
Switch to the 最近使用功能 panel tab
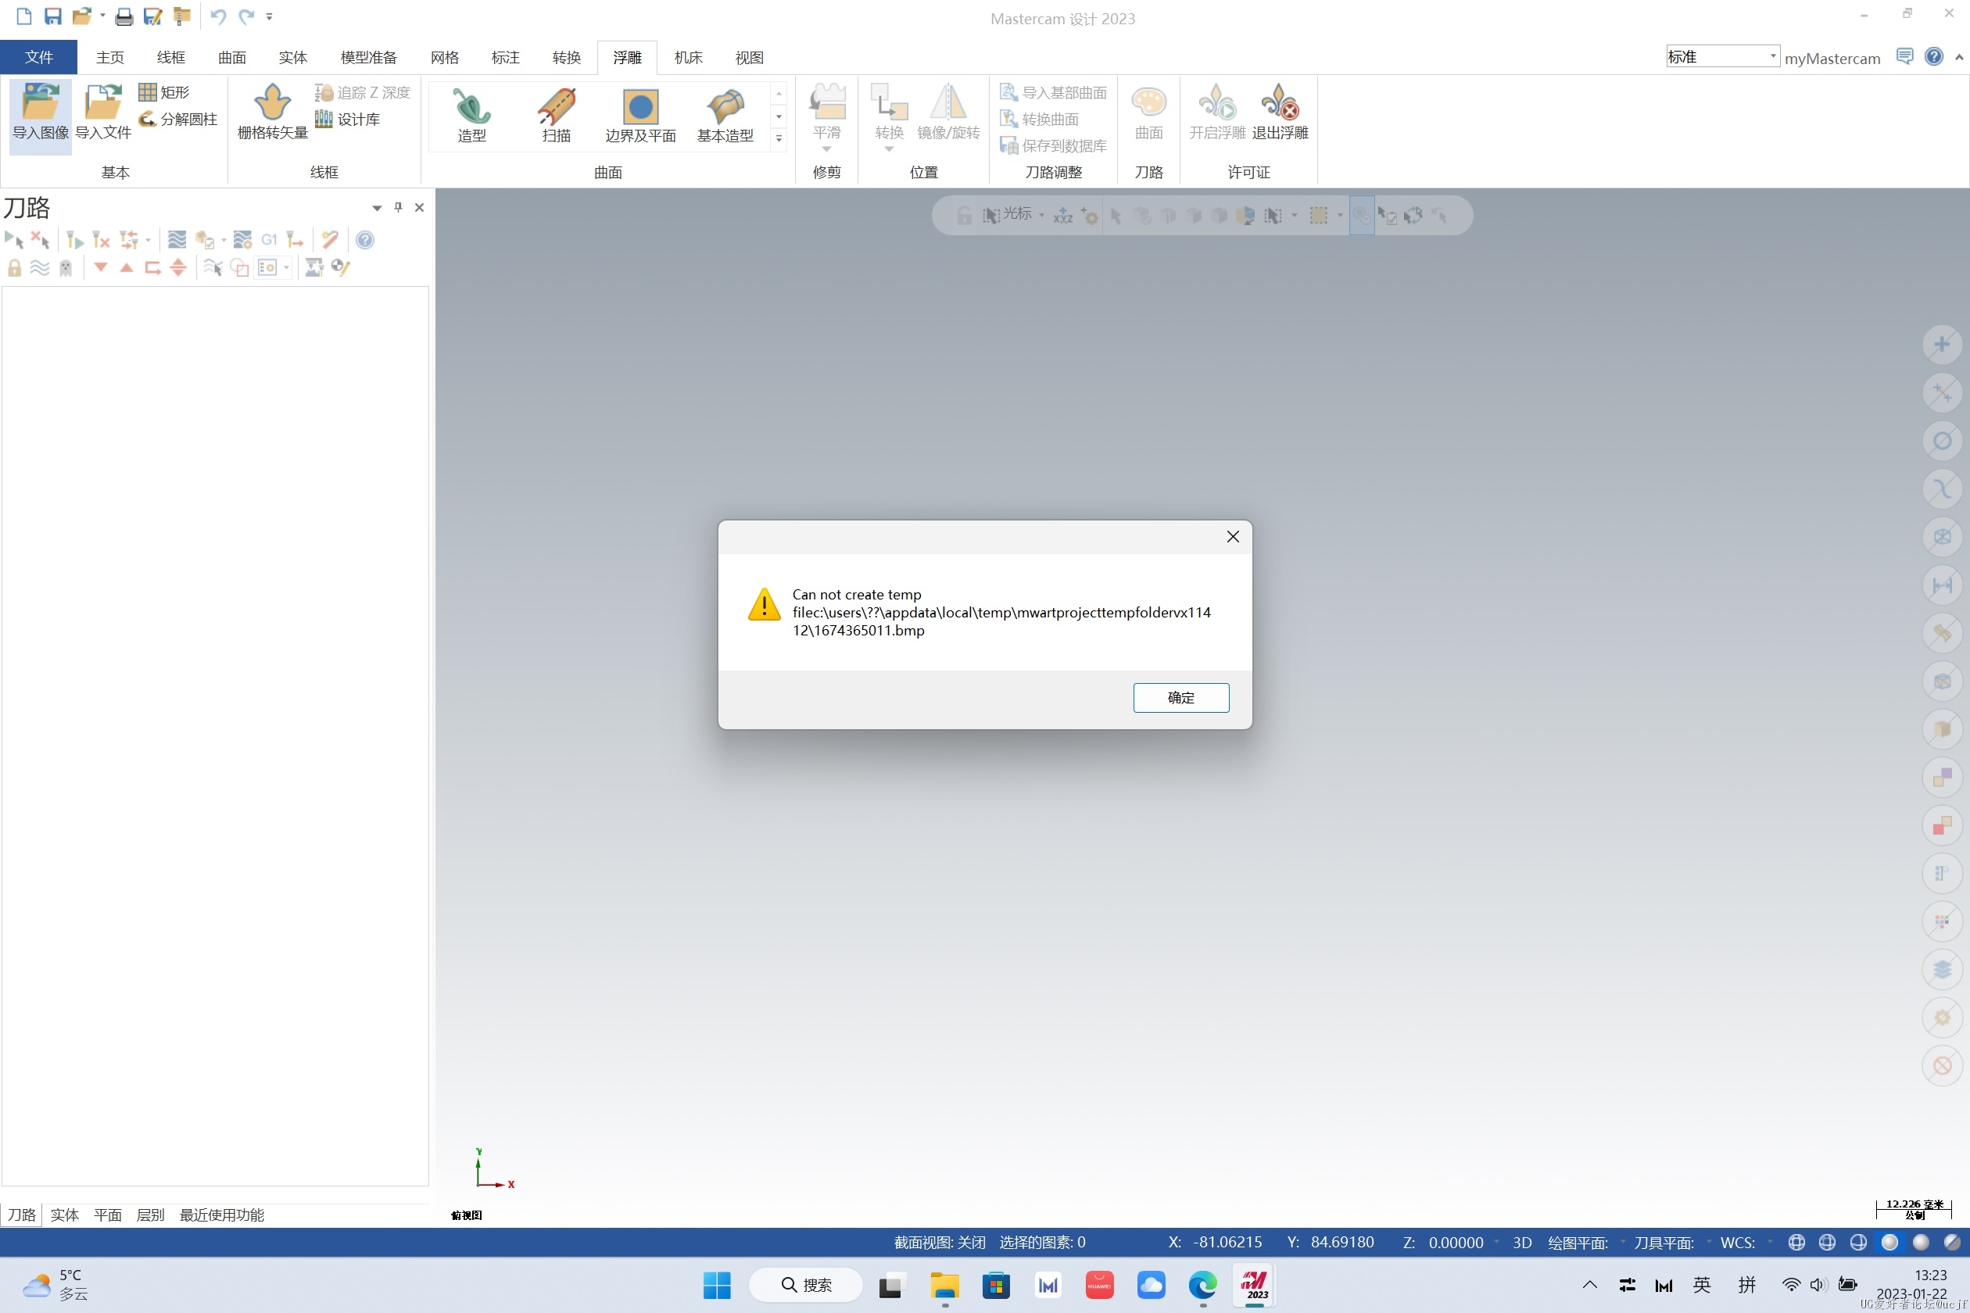coord(222,1215)
